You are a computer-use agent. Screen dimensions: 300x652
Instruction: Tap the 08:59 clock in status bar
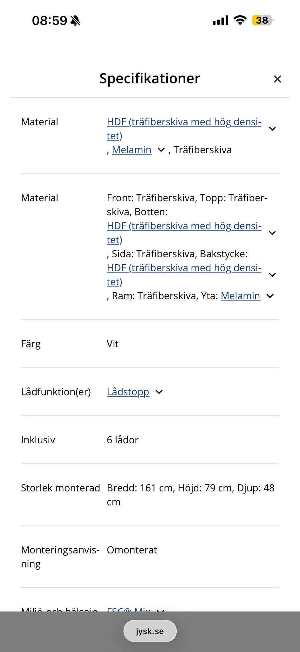pyautogui.click(x=50, y=21)
